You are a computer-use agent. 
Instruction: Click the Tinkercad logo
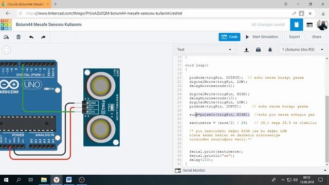coord(6,25)
